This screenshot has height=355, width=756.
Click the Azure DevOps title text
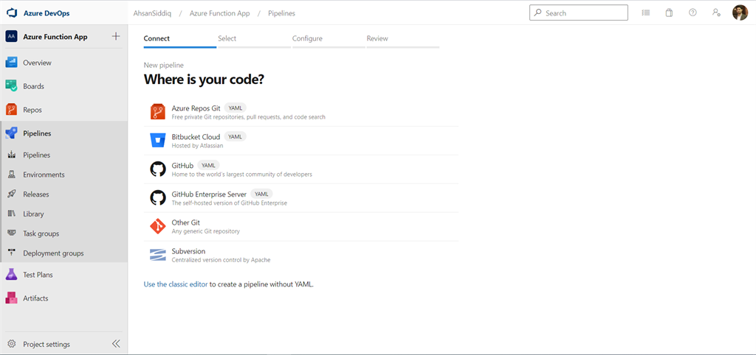point(47,13)
